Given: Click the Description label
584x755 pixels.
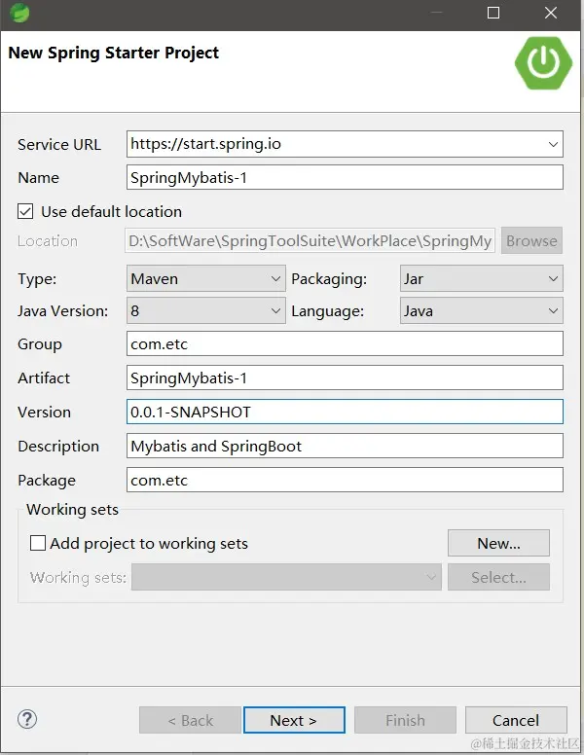Looking at the screenshot, I should [58, 447].
